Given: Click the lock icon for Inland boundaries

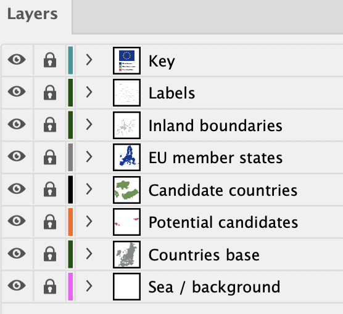Looking at the screenshot, I should pos(50,124).
